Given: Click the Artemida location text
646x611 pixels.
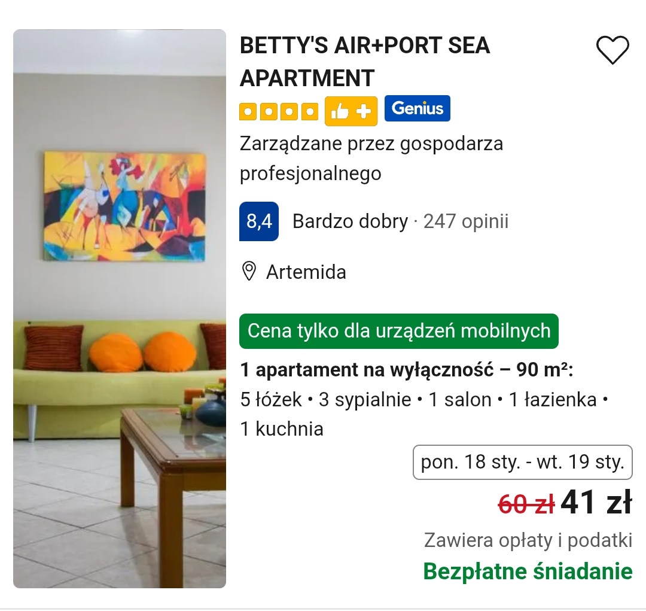Looking at the screenshot, I should click(x=306, y=272).
